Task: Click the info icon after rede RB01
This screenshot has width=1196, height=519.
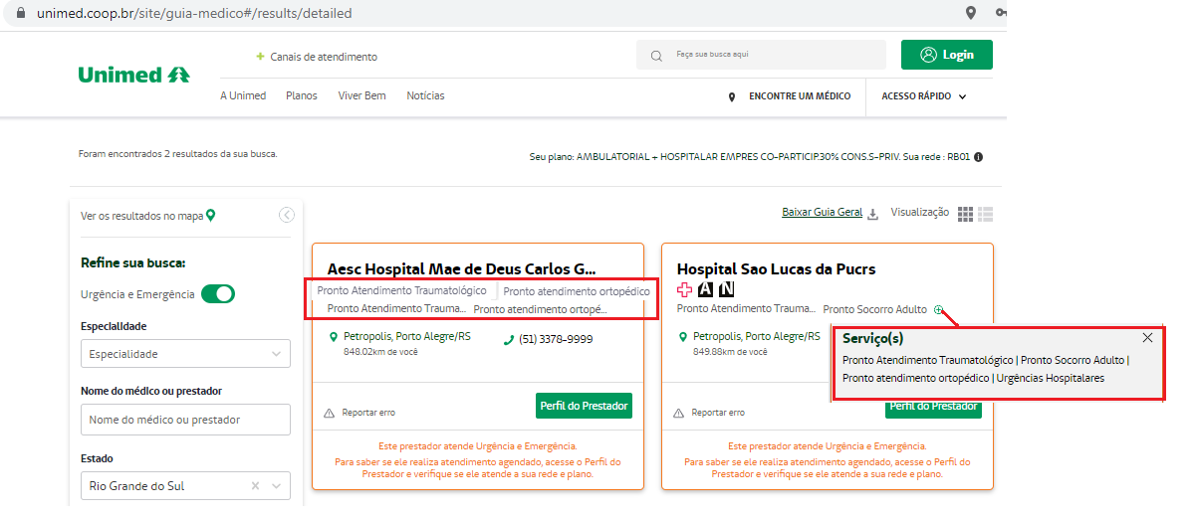Action: (979, 157)
